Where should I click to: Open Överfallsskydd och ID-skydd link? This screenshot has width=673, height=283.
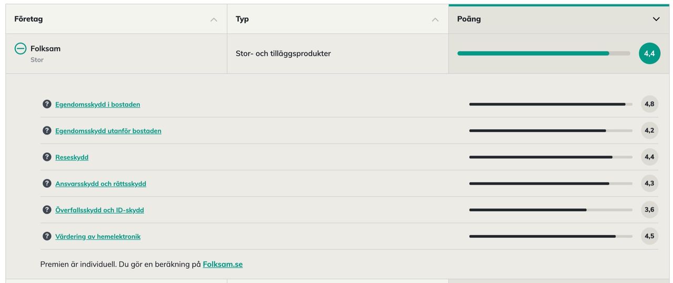(99, 210)
